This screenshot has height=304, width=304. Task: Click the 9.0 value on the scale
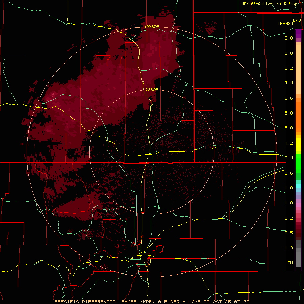coord(289,53)
